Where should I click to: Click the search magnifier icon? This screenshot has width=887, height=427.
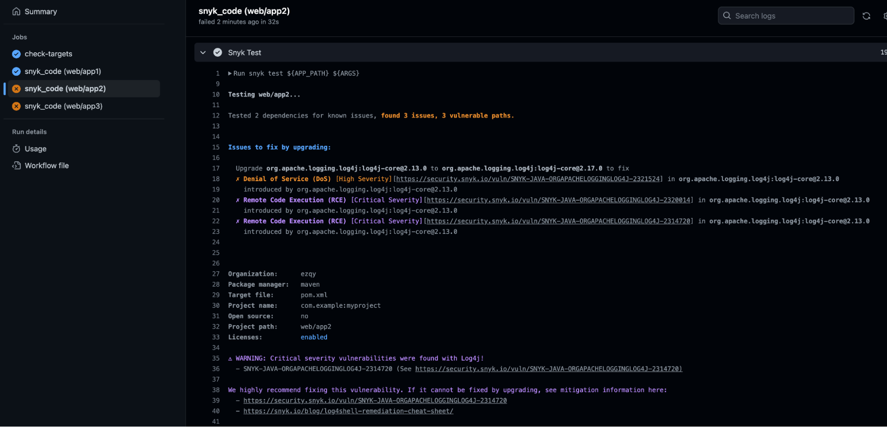click(727, 16)
